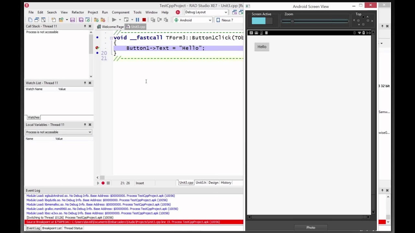The image size is (415, 233).
Task: Pause the running program
Action: [137, 20]
